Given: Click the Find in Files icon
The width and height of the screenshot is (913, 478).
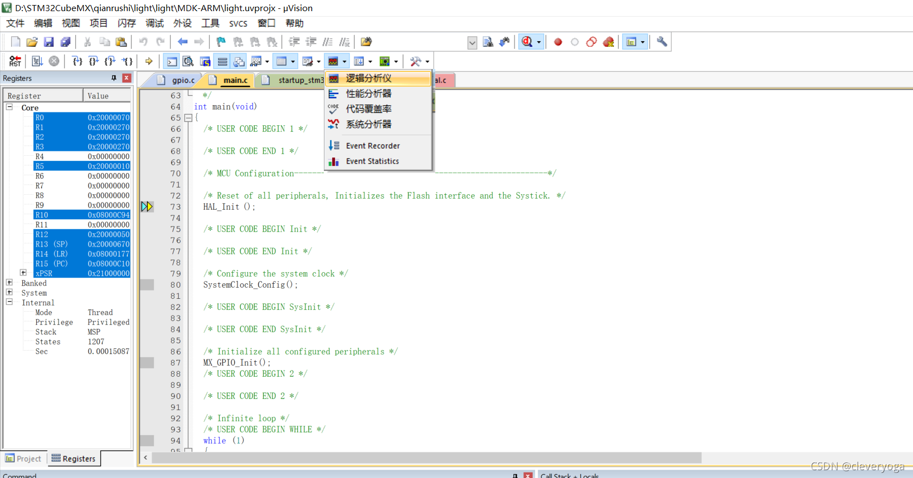Looking at the screenshot, I should [x=366, y=42].
